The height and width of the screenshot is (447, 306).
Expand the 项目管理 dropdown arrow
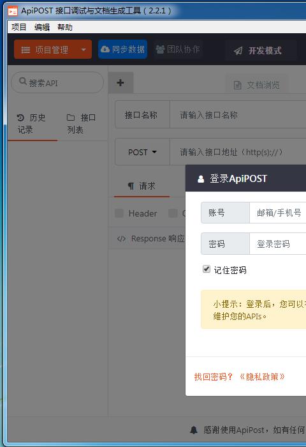84,50
